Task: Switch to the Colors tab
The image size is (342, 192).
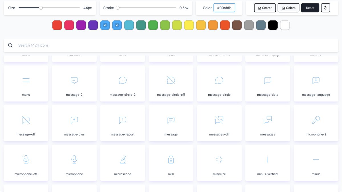Action: pos(288,8)
